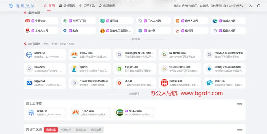Click the orange 扬州人才网 icon
Viewport: 267px width, 134px height.
(x=178, y=21)
